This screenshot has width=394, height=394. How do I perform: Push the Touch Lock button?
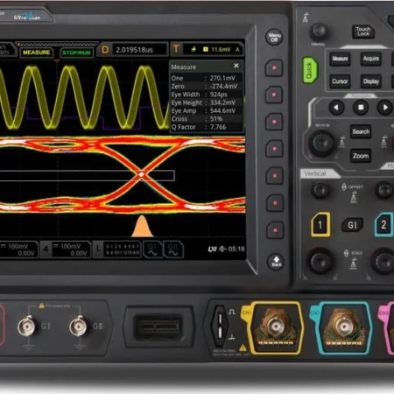[x=363, y=32]
